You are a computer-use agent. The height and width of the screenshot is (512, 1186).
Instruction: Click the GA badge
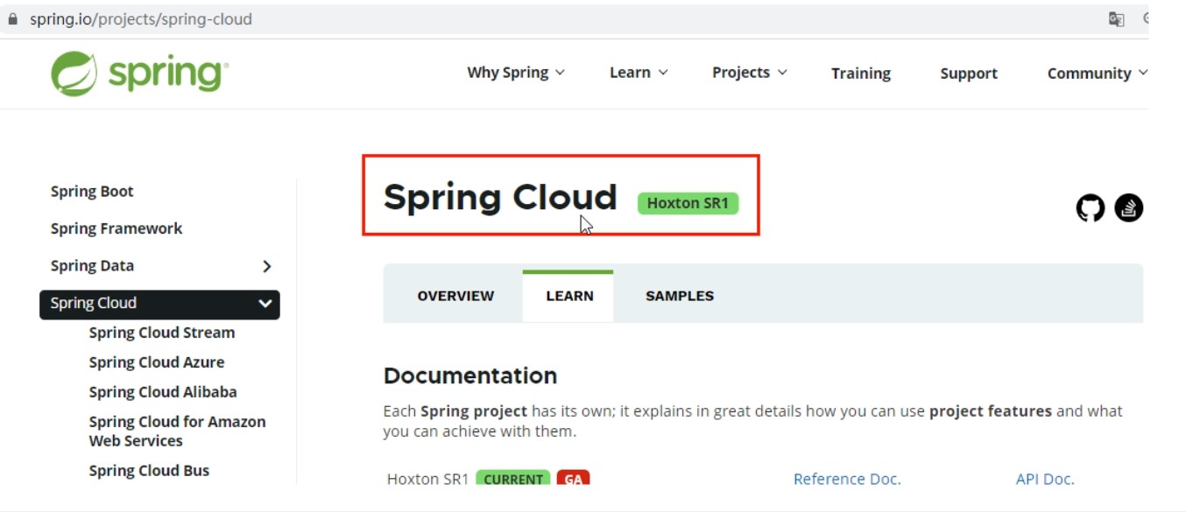point(573,479)
